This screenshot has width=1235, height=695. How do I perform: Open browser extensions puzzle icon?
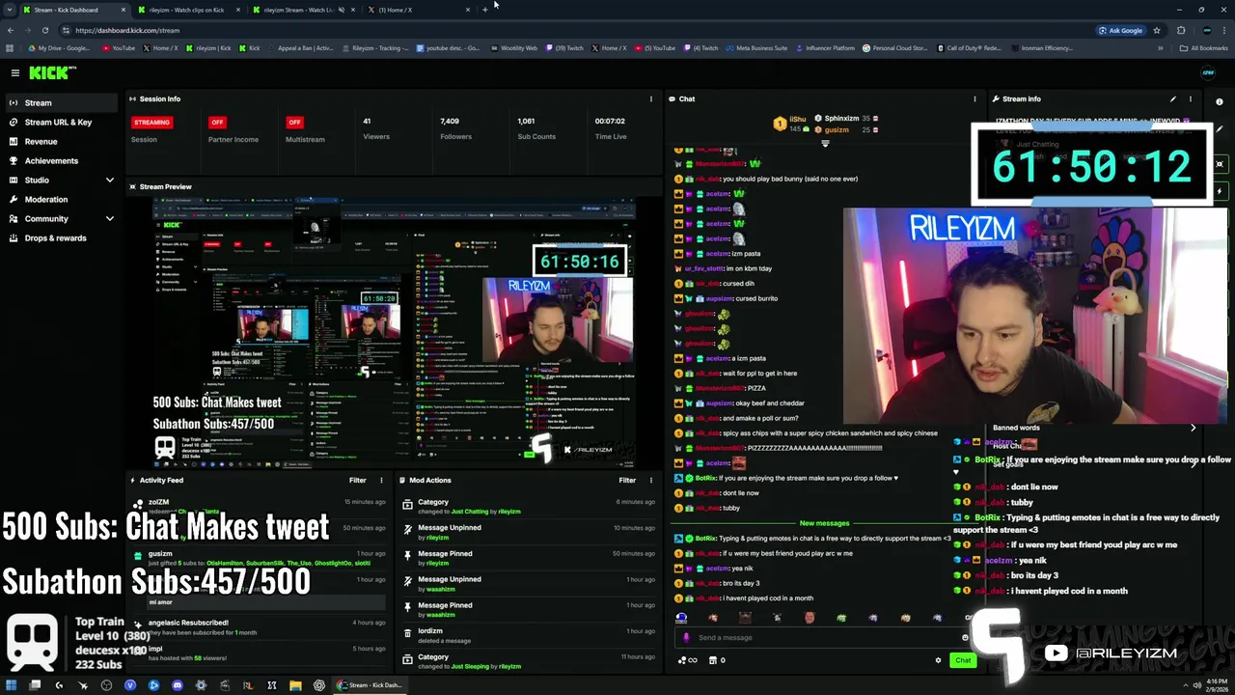1181,30
